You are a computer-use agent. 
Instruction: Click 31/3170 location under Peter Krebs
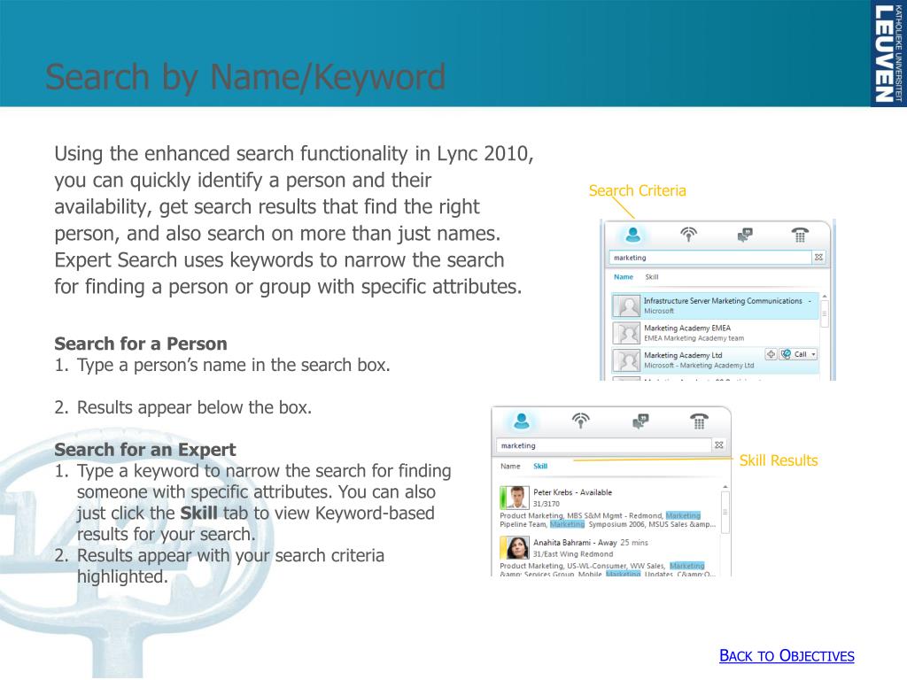[546, 504]
